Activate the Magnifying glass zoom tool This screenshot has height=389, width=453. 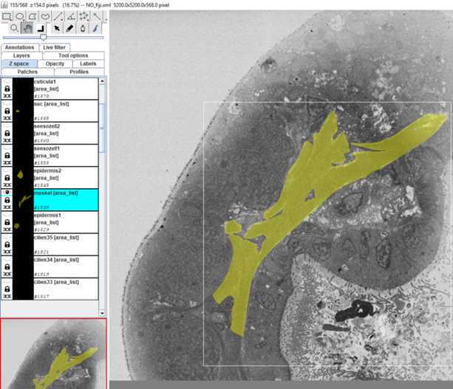coord(14,28)
